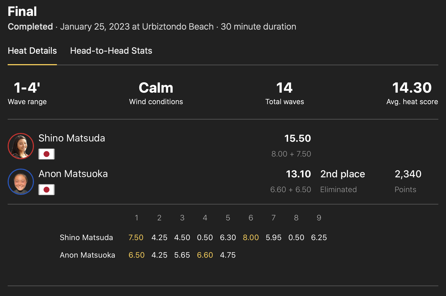Image resolution: width=446 pixels, height=296 pixels.
Task: Click Anon's highlighted 6.60 wave score
Action: point(205,255)
